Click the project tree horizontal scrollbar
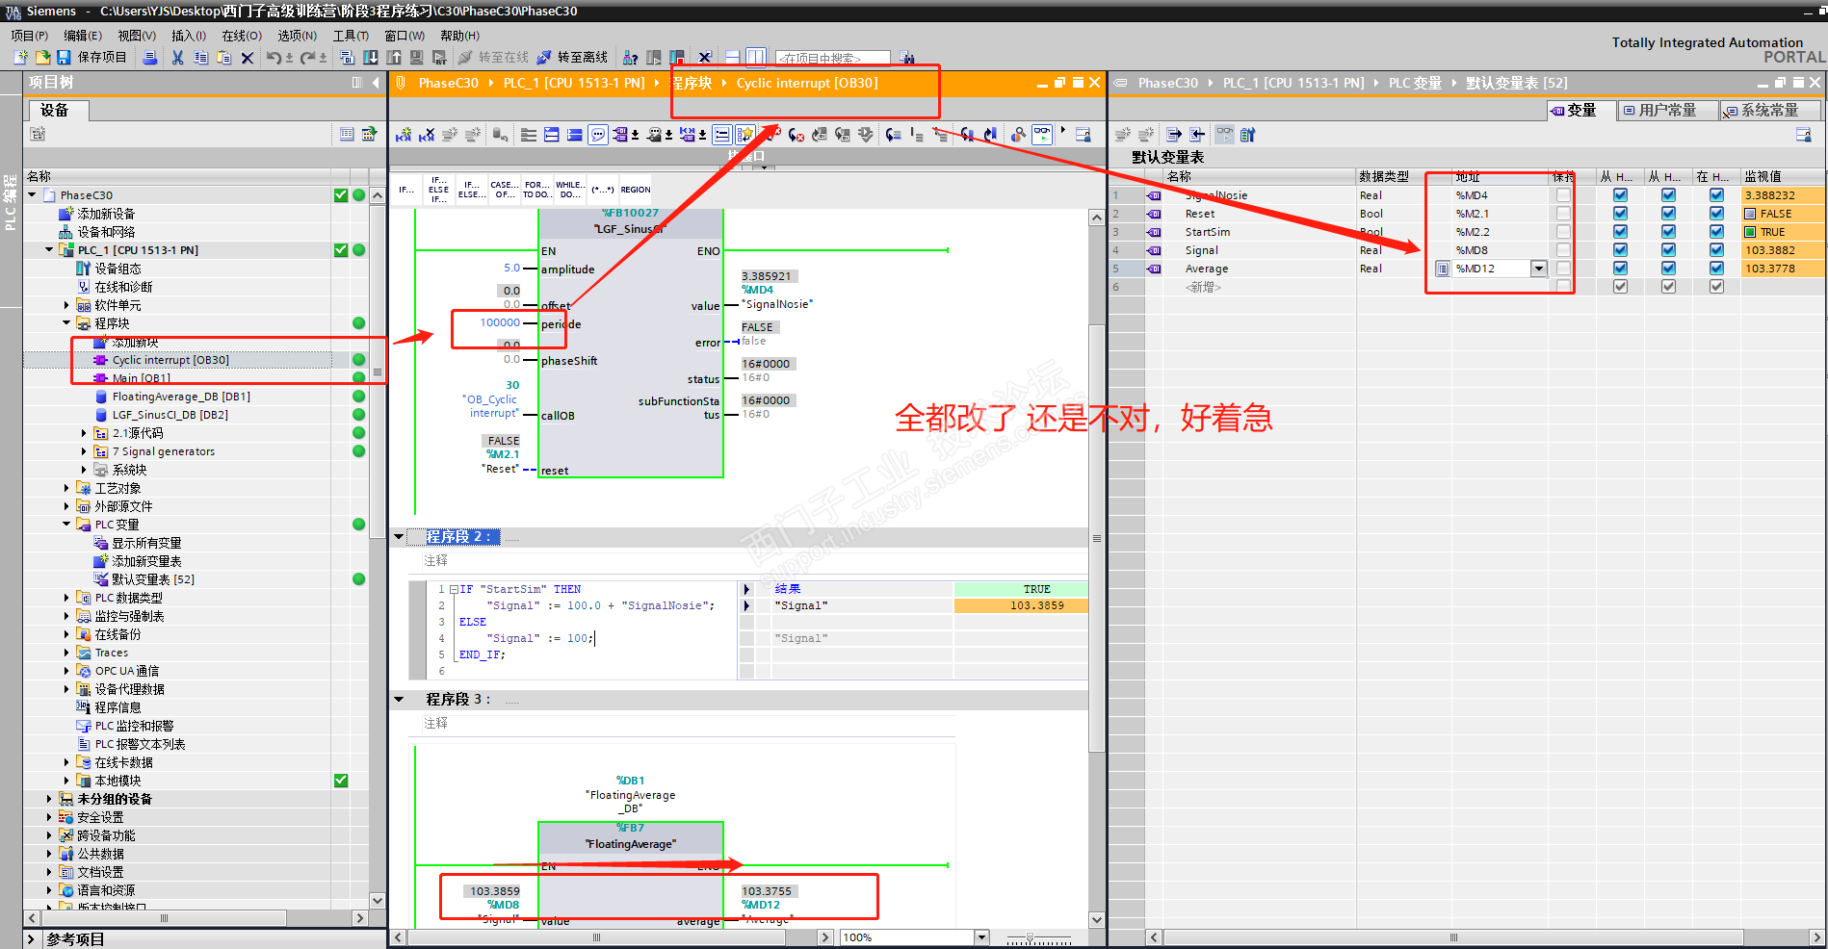The height and width of the screenshot is (949, 1828). (165, 918)
